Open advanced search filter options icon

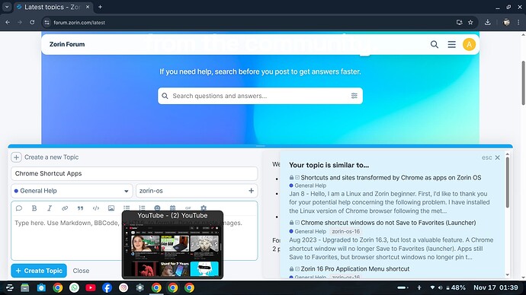[x=354, y=96]
